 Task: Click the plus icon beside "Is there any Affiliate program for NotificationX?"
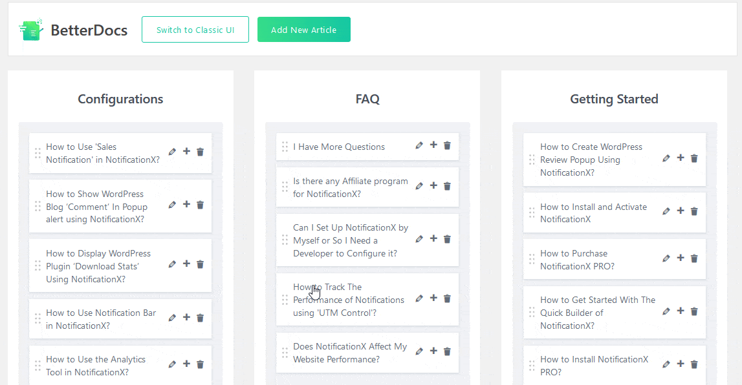(433, 186)
